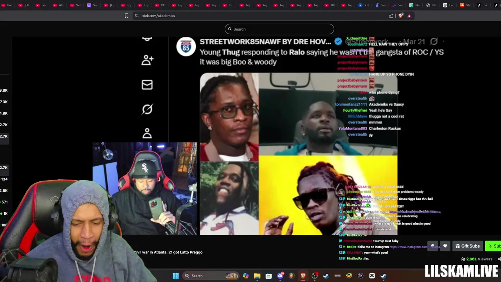
Task: Click 'wurrup mist baby' chat message
Action: 386,241
